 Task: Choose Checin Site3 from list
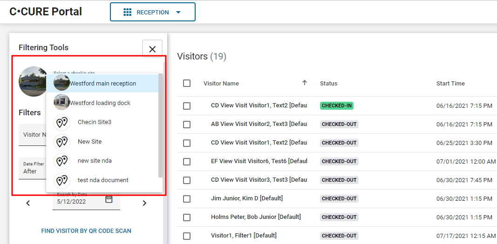[x=102, y=122]
